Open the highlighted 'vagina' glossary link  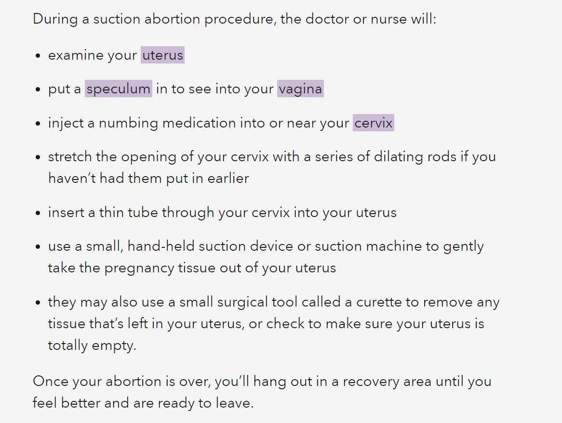[x=300, y=89]
